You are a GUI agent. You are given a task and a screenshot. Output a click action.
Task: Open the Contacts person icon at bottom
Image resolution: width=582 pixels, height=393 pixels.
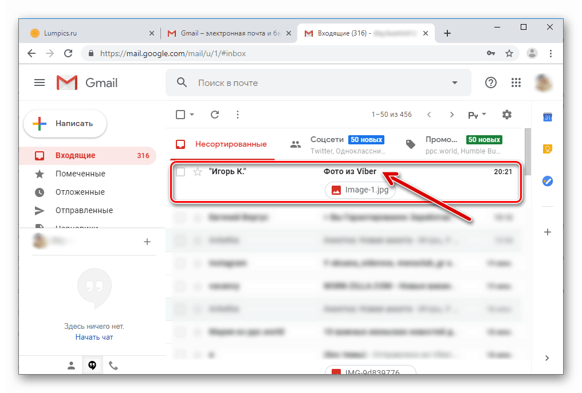pyautogui.click(x=71, y=366)
